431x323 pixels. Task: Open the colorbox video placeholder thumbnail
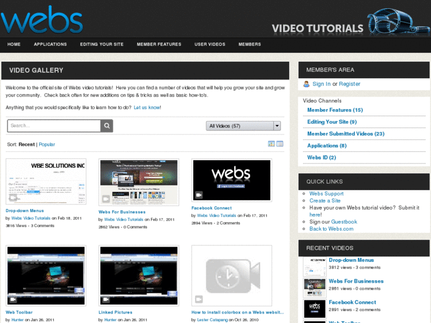click(x=232, y=276)
